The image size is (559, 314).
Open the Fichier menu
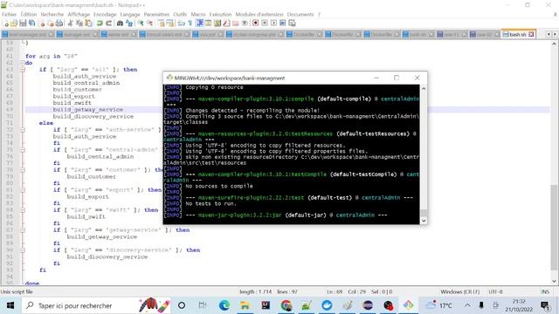tap(10, 14)
